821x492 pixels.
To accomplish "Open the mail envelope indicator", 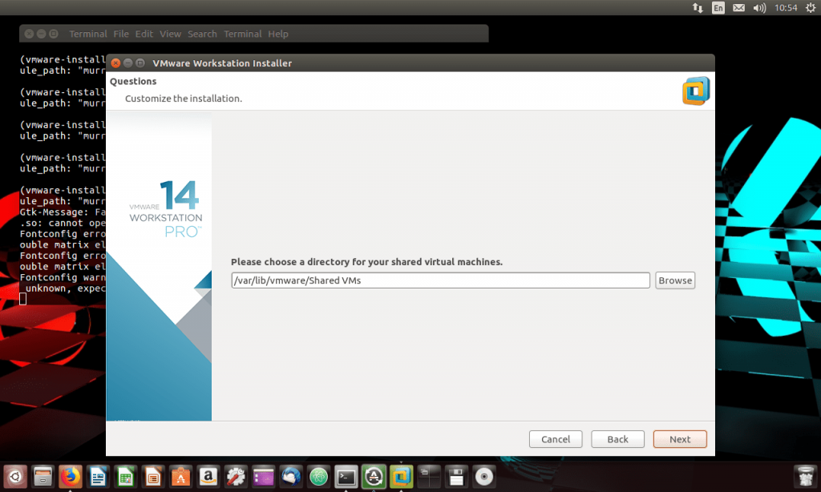I will click(738, 8).
